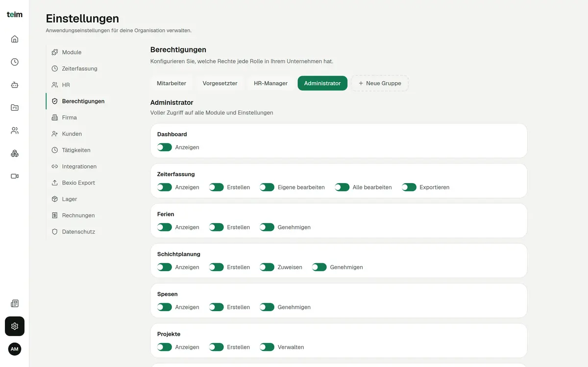The width and height of the screenshot is (588, 367).
Task: Click the puzzle icon beside Module
Action: pos(55,52)
